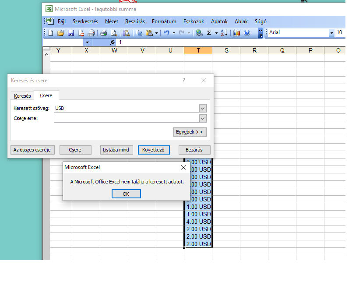Select column header W
Viewport: 352px width, 303px height.
coord(114,50)
